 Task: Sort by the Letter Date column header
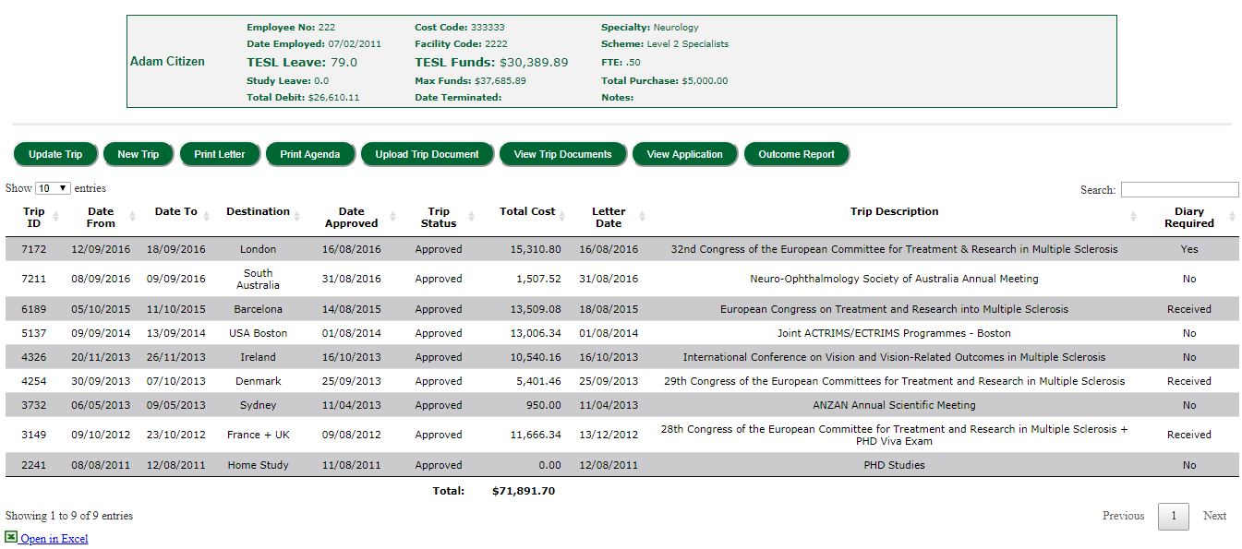pos(608,217)
